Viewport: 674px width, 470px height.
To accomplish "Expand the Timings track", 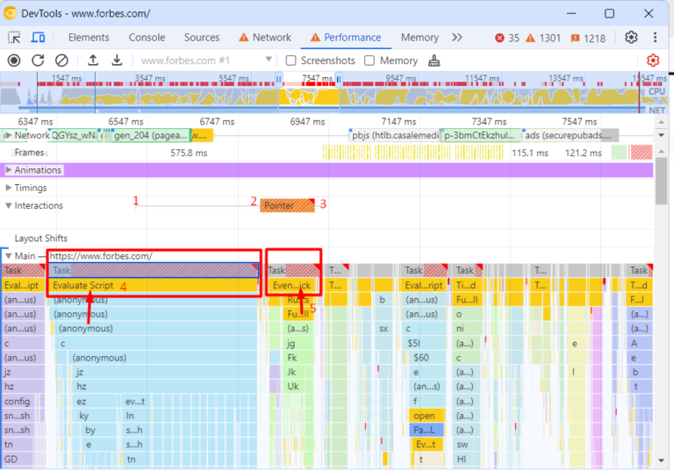I will click(9, 188).
